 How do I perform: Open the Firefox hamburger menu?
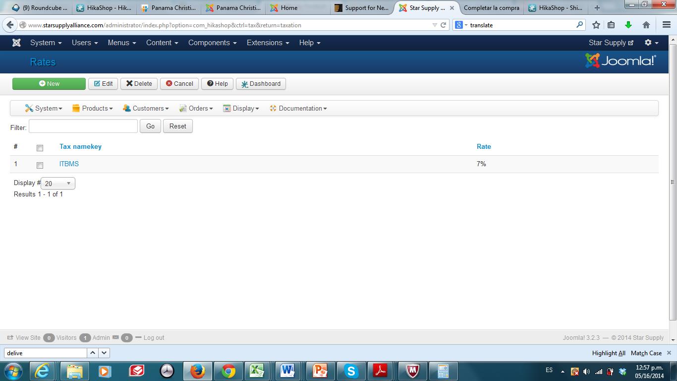coord(667,25)
